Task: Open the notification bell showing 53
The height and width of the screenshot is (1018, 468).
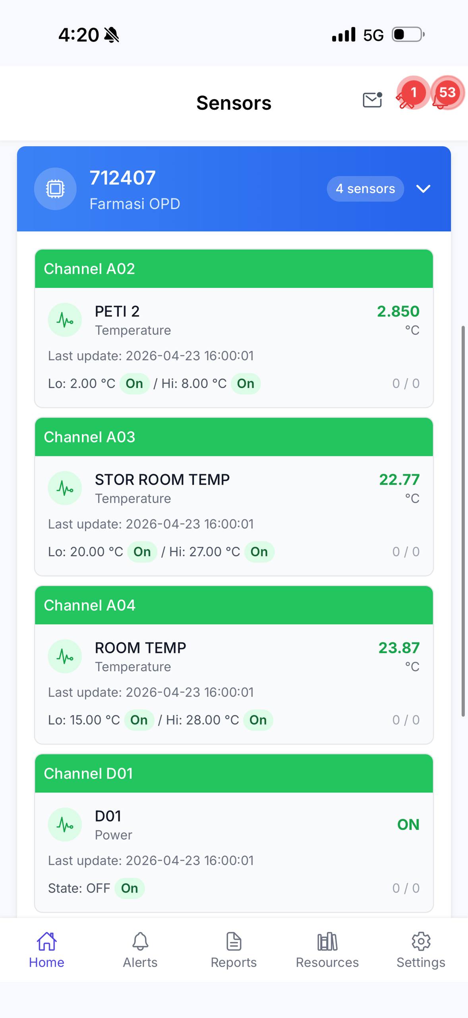Action: coord(440,100)
